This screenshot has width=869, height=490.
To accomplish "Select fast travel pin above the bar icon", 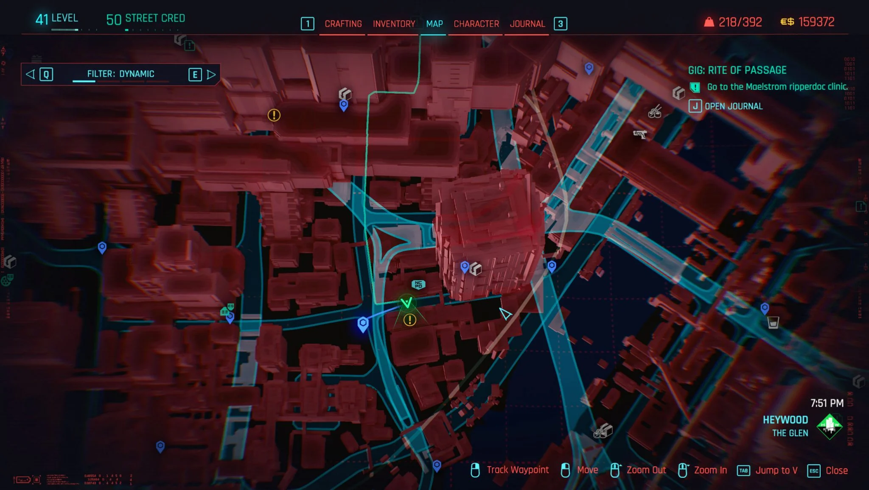I will coord(765,309).
